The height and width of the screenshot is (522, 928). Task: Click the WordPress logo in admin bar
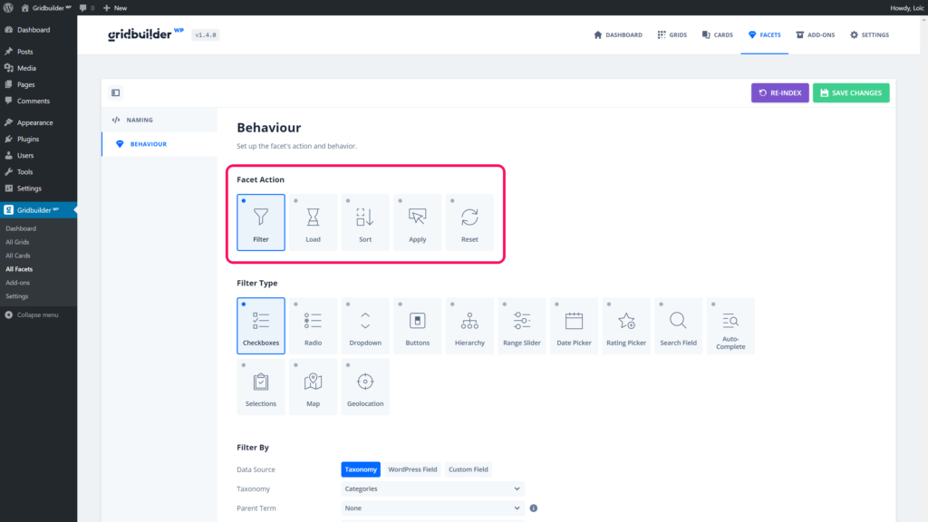(x=8, y=7)
